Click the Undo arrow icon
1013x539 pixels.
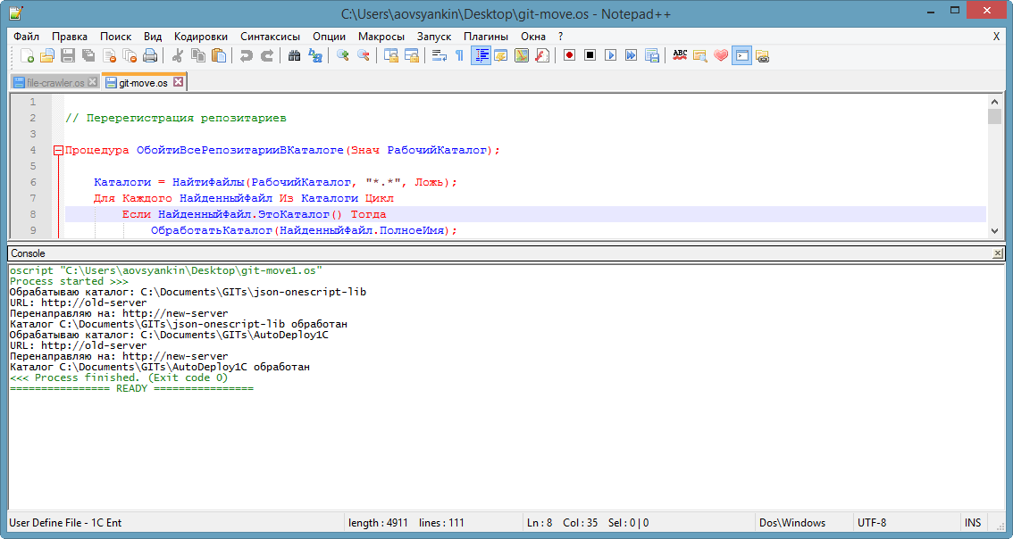(247, 56)
